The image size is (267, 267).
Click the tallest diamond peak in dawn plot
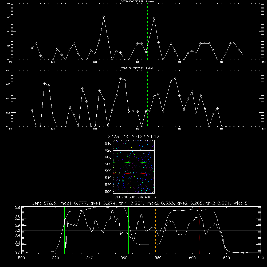coord(104,17)
